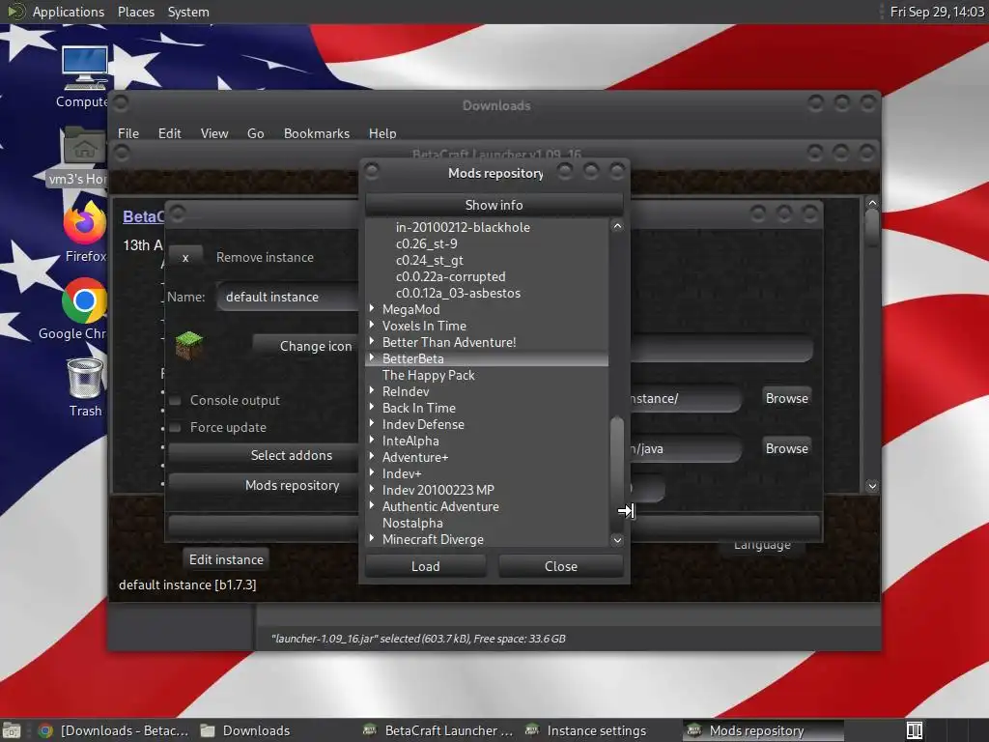Switch to Chrome Downloads - Betac... taskbar item
Screen dimensions: 989x742
pyautogui.click(x=114, y=730)
